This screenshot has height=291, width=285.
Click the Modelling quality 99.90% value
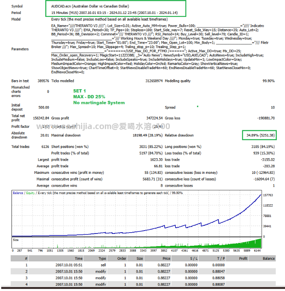269,81
